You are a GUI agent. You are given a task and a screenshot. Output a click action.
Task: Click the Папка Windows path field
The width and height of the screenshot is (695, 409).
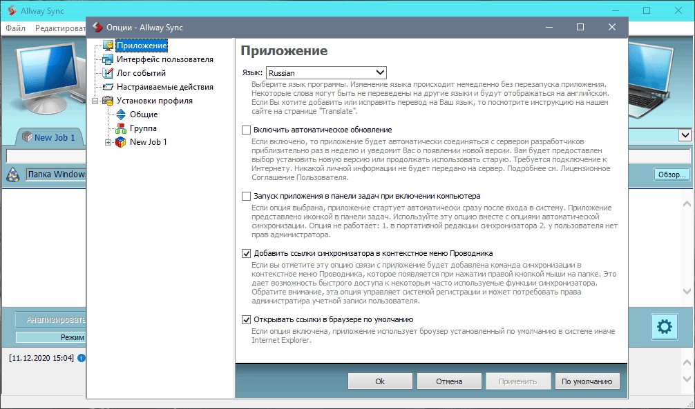click(56, 174)
